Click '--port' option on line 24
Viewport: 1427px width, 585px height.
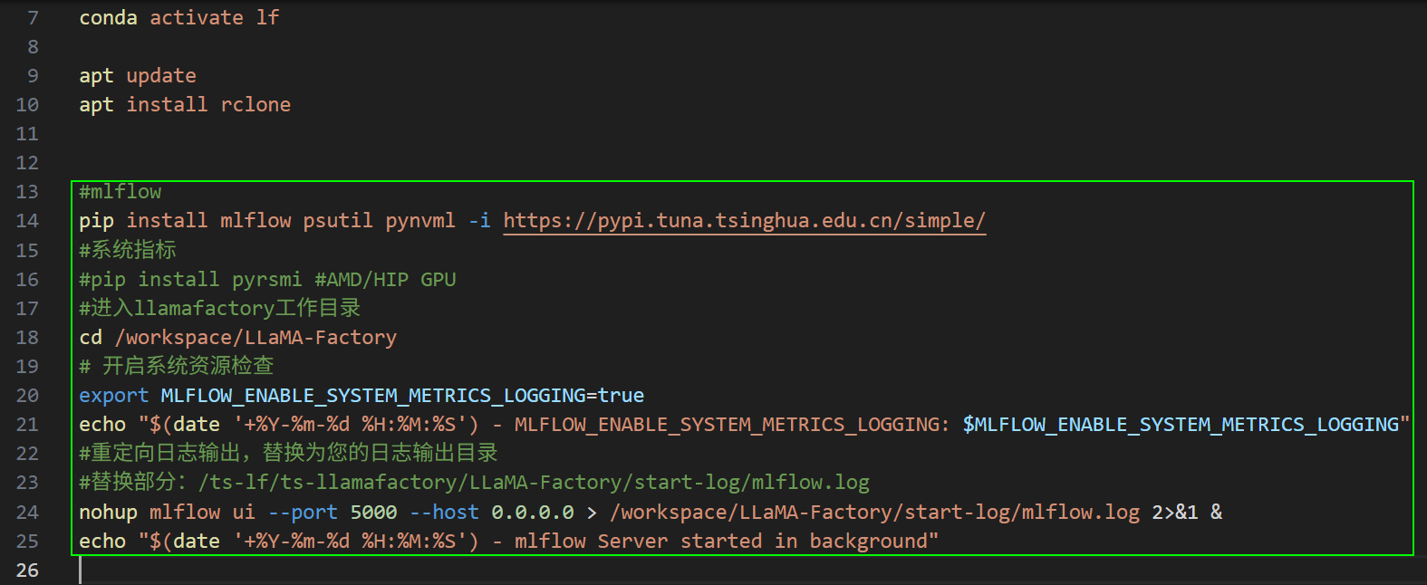coord(303,513)
